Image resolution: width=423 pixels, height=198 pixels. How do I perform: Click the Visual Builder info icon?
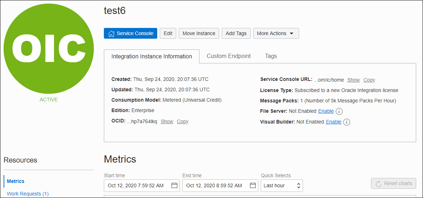[x=347, y=122]
